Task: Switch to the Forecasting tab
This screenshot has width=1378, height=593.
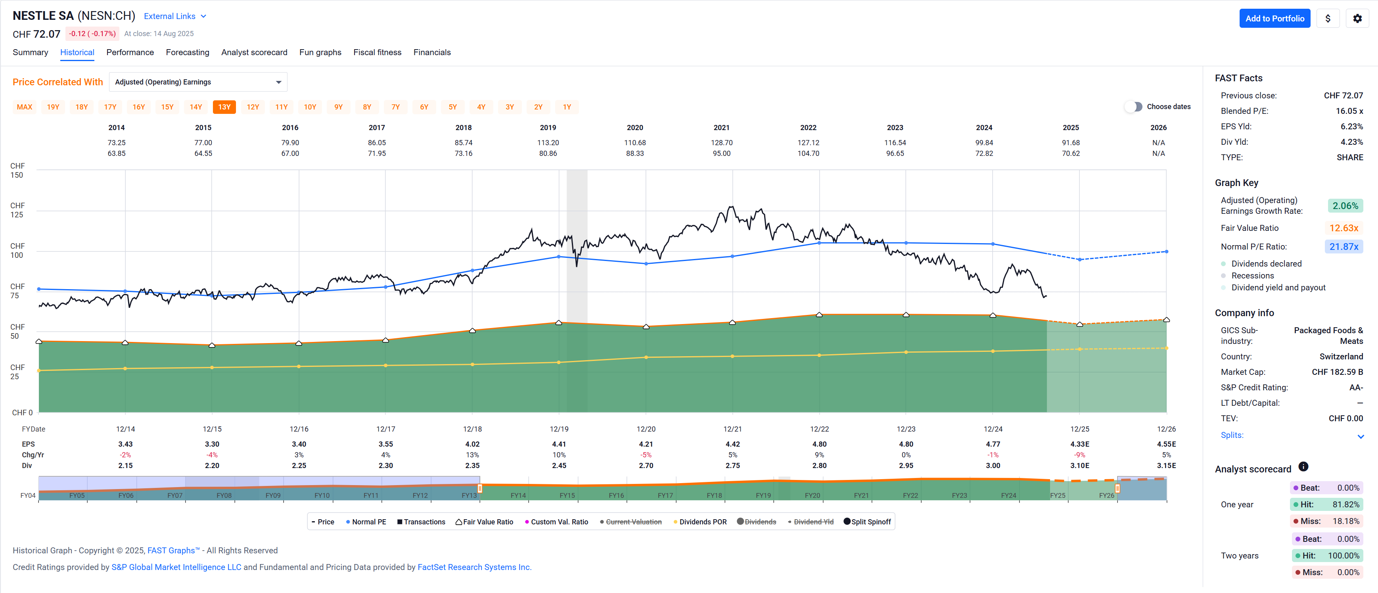Action: coord(187,52)
